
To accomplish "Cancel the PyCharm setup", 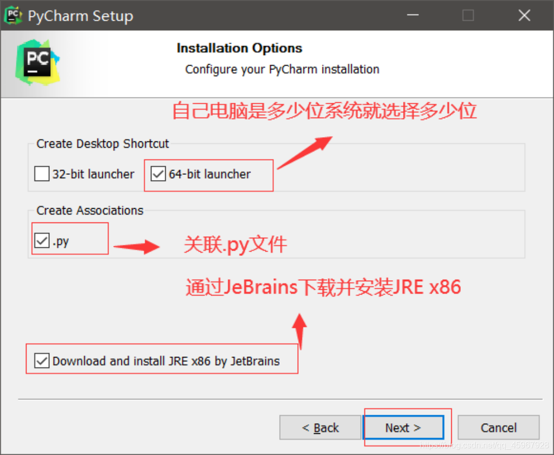I will tap(498, 427).
